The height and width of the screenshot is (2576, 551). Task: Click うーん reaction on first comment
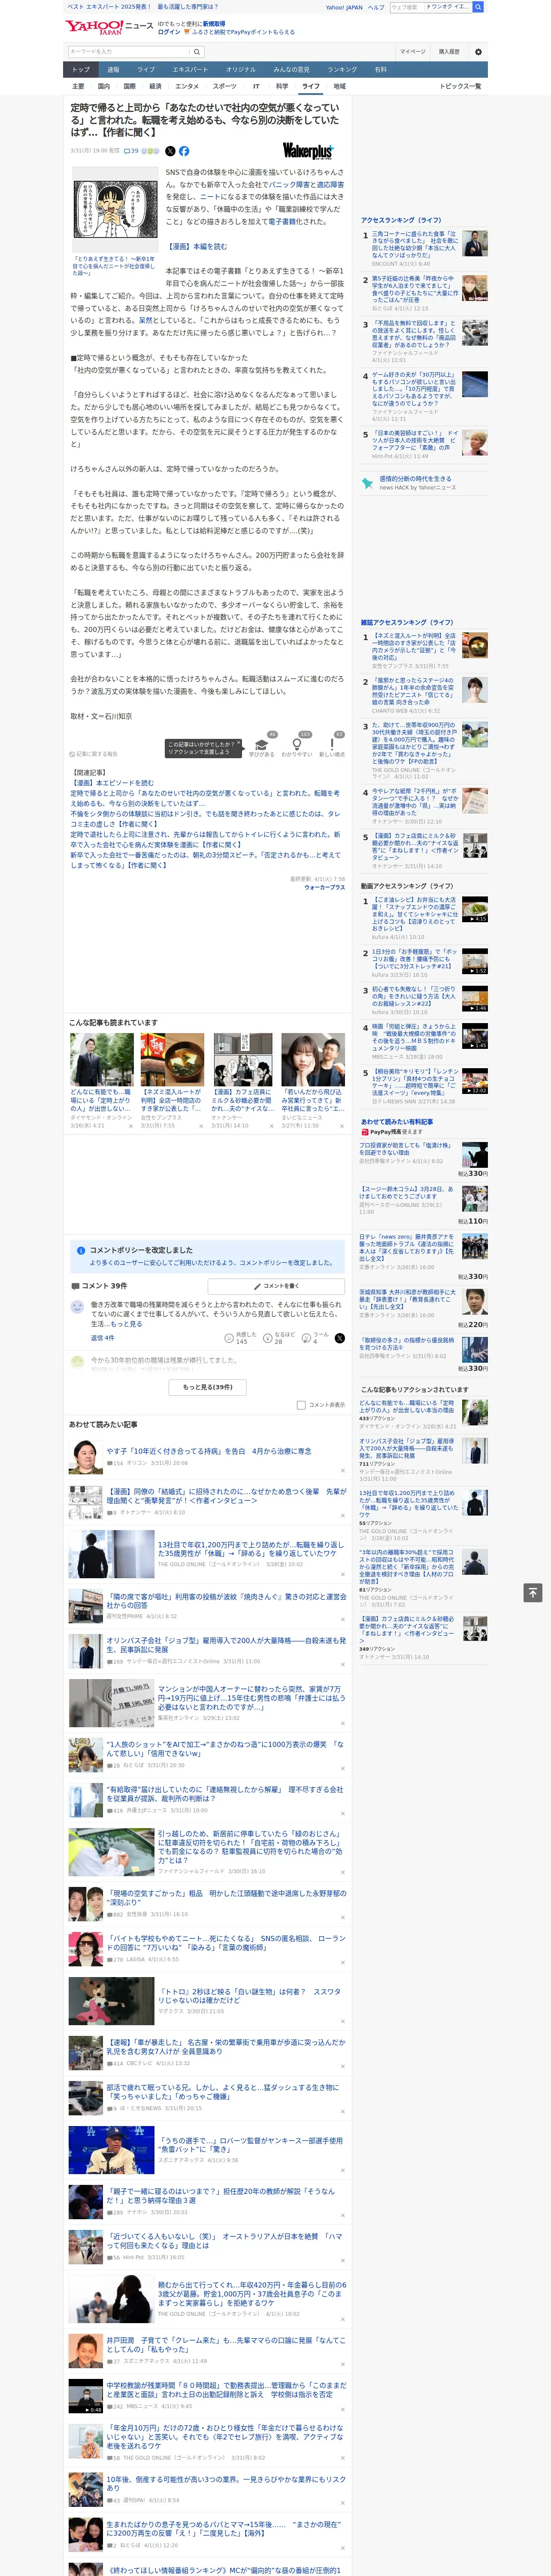coord(315,1337)
